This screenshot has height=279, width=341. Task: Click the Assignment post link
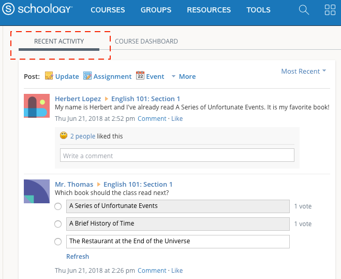(x=112, y=77)
